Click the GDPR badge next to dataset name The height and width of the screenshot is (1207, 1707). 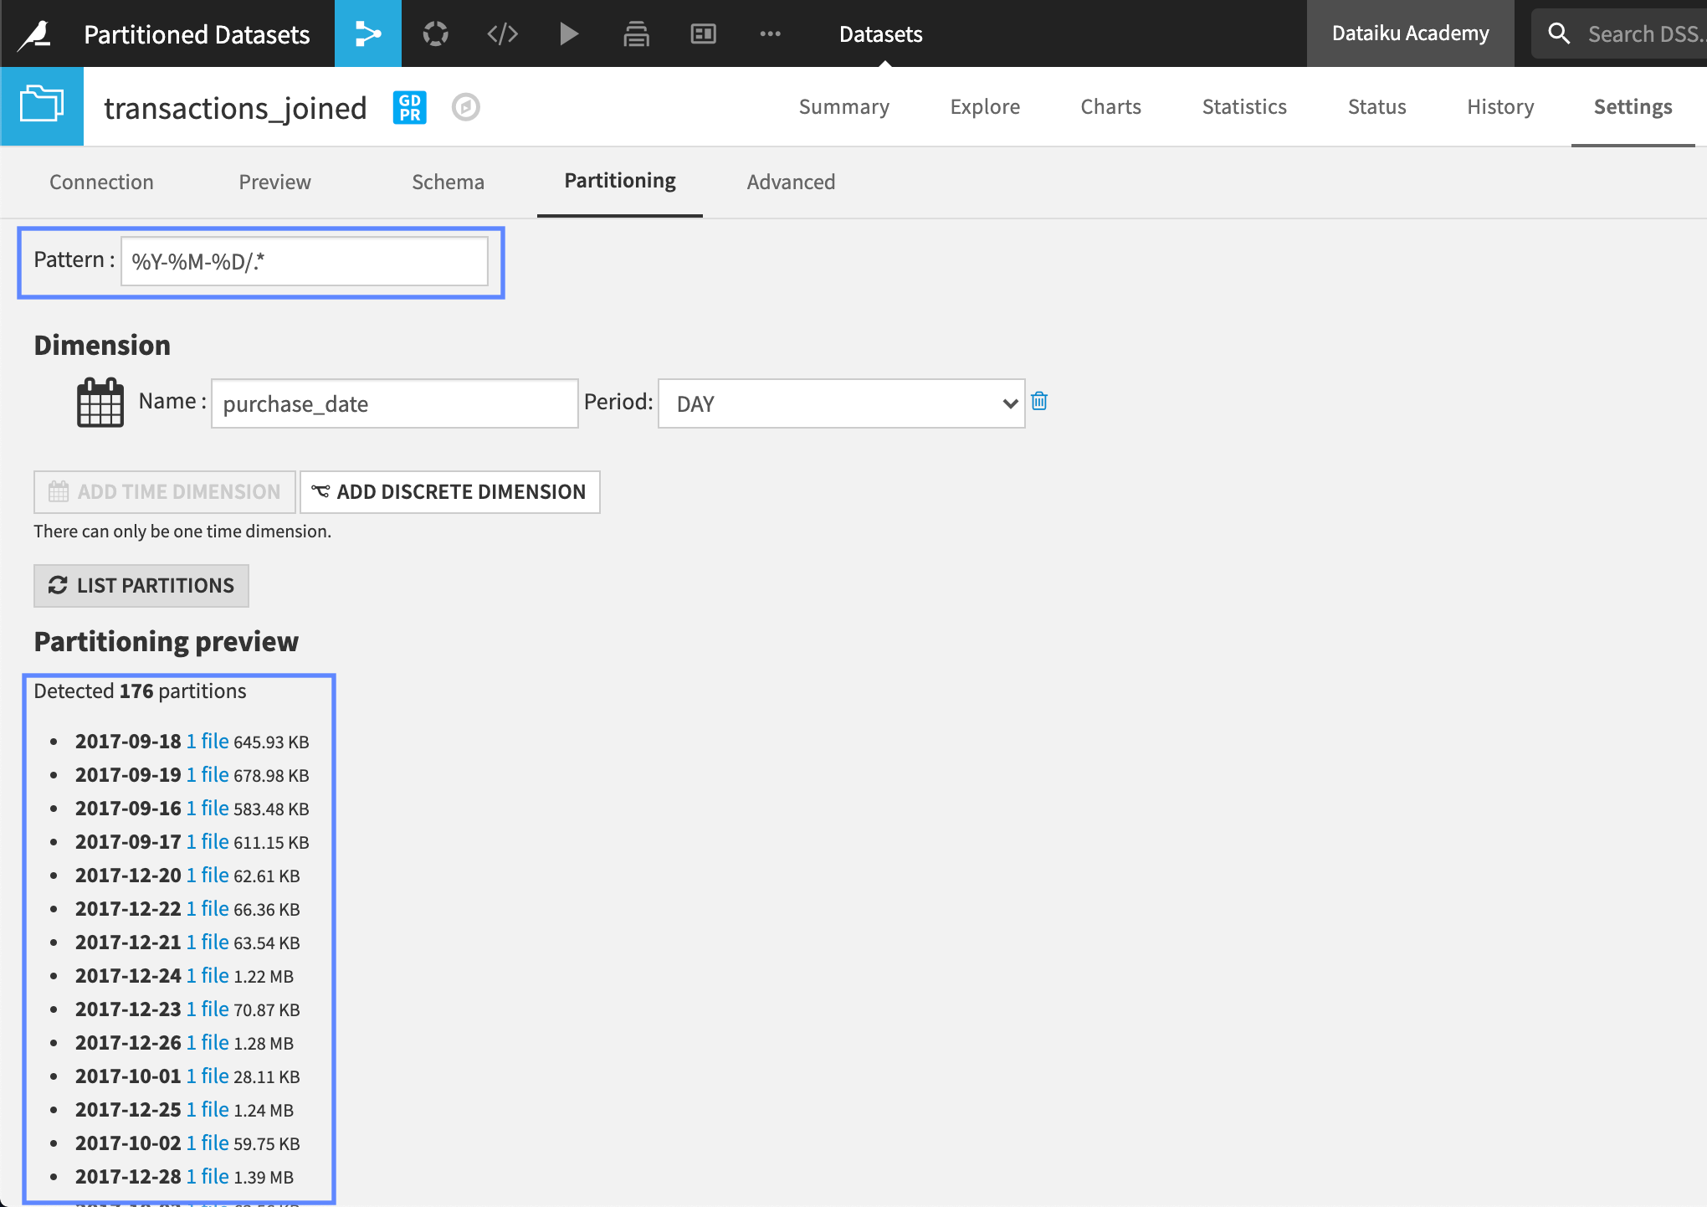(409, 107)
